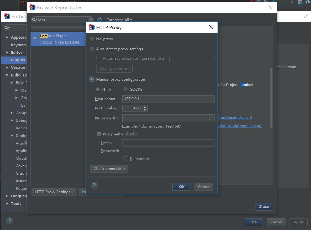Reload the plugin repository list
311x230 pixels.
100,20
